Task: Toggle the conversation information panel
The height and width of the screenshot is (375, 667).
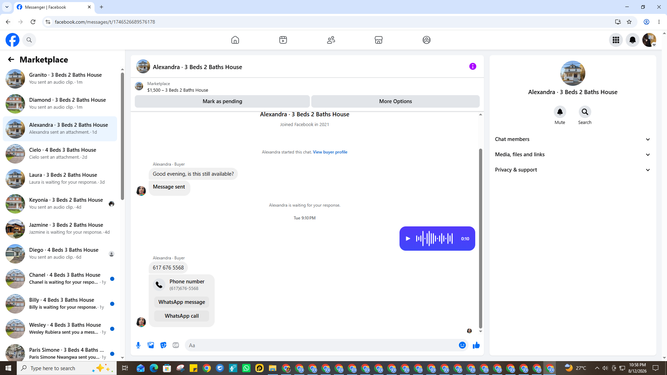Action: point(473,66)
